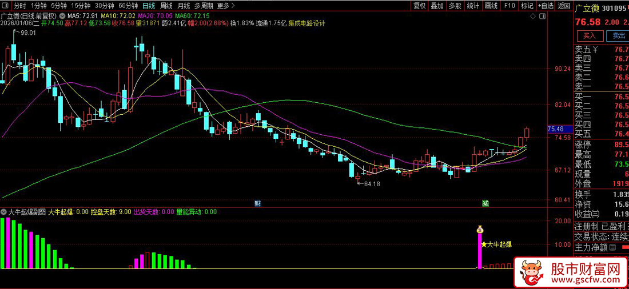Click the 涨停 limit-up price row
629x289 pixels.
tap(602, 144)
